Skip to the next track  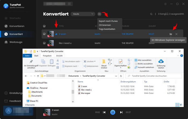[x=121, y=112]
